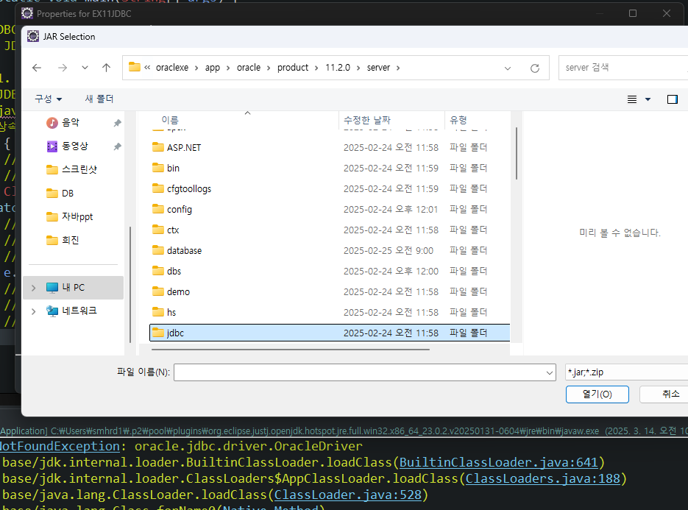The image size is (688, 510).
Task: Go up one folder level arrow
Action: [106, 68]
